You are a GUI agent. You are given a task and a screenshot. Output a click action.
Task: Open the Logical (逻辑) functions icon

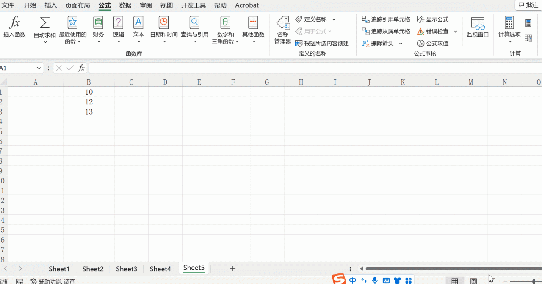pyautogui.click(x=119, y=22)
